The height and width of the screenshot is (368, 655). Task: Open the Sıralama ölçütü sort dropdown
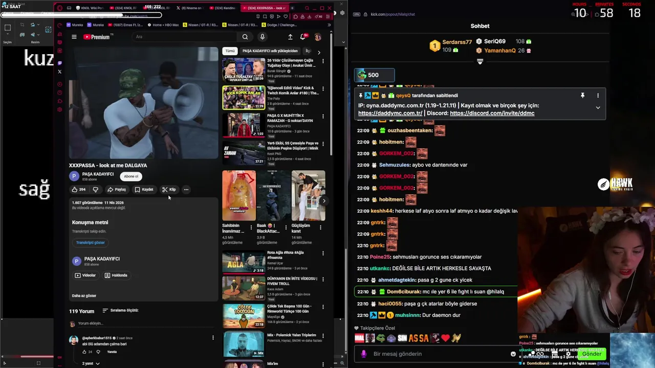[x=120, y=310]
